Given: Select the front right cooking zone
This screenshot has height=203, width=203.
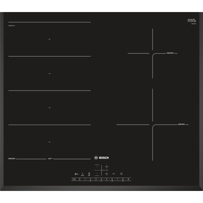Looking at the screenshot, I should pos(107,174).
